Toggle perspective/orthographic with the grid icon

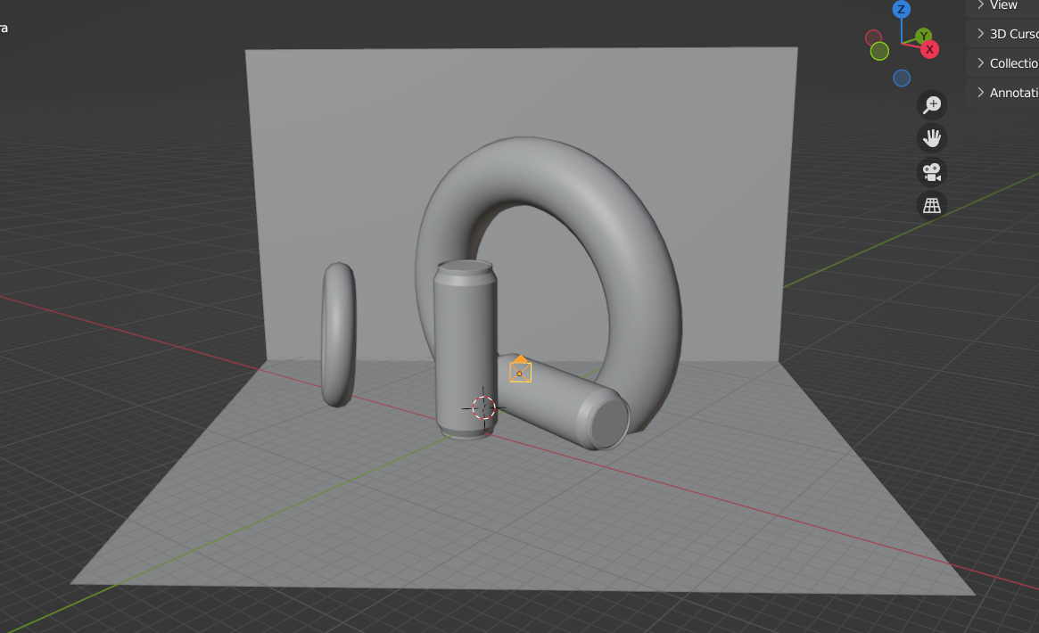(x=932, y=205)
